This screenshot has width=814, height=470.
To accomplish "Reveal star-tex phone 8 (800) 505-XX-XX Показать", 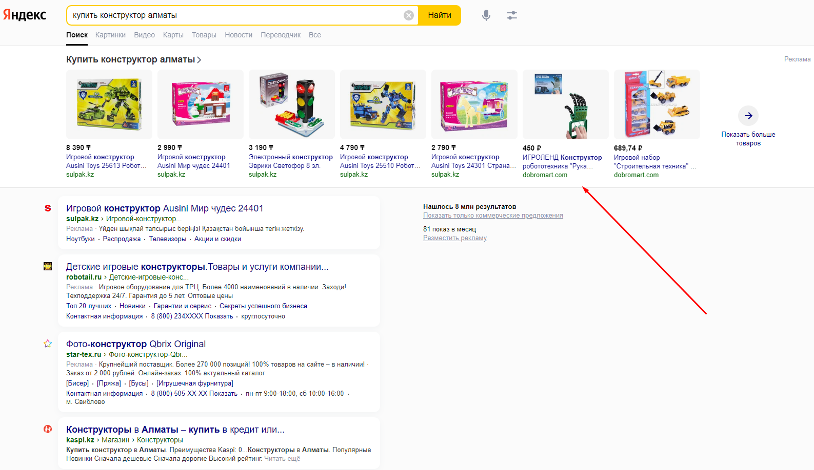I will (x=194, y=394).
